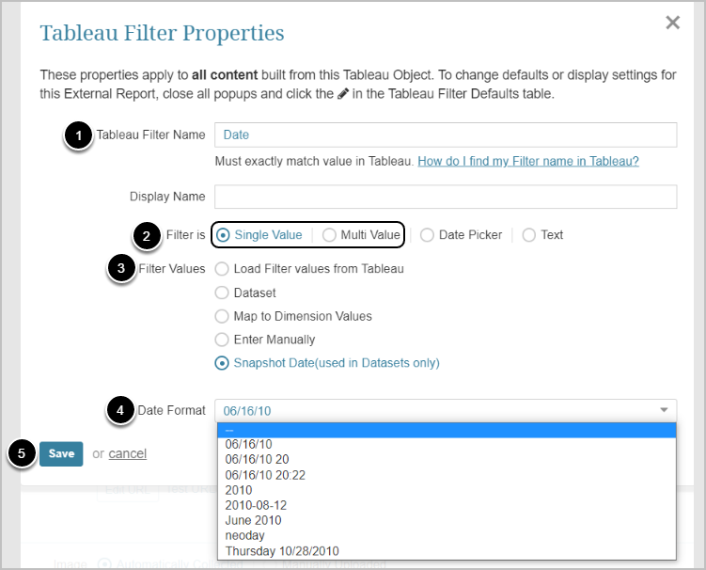This screenshot has width=706, height=570.
Task: Click the cancel link
Action: 128,453
